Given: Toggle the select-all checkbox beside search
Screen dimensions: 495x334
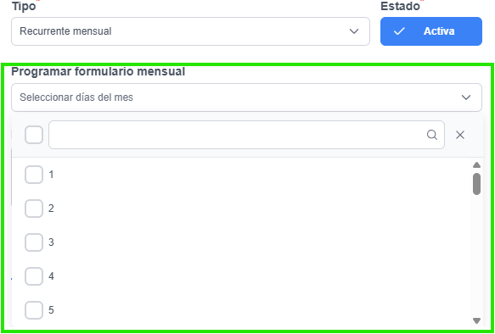Looking at the screenshot, I should (x=34, y=135).
